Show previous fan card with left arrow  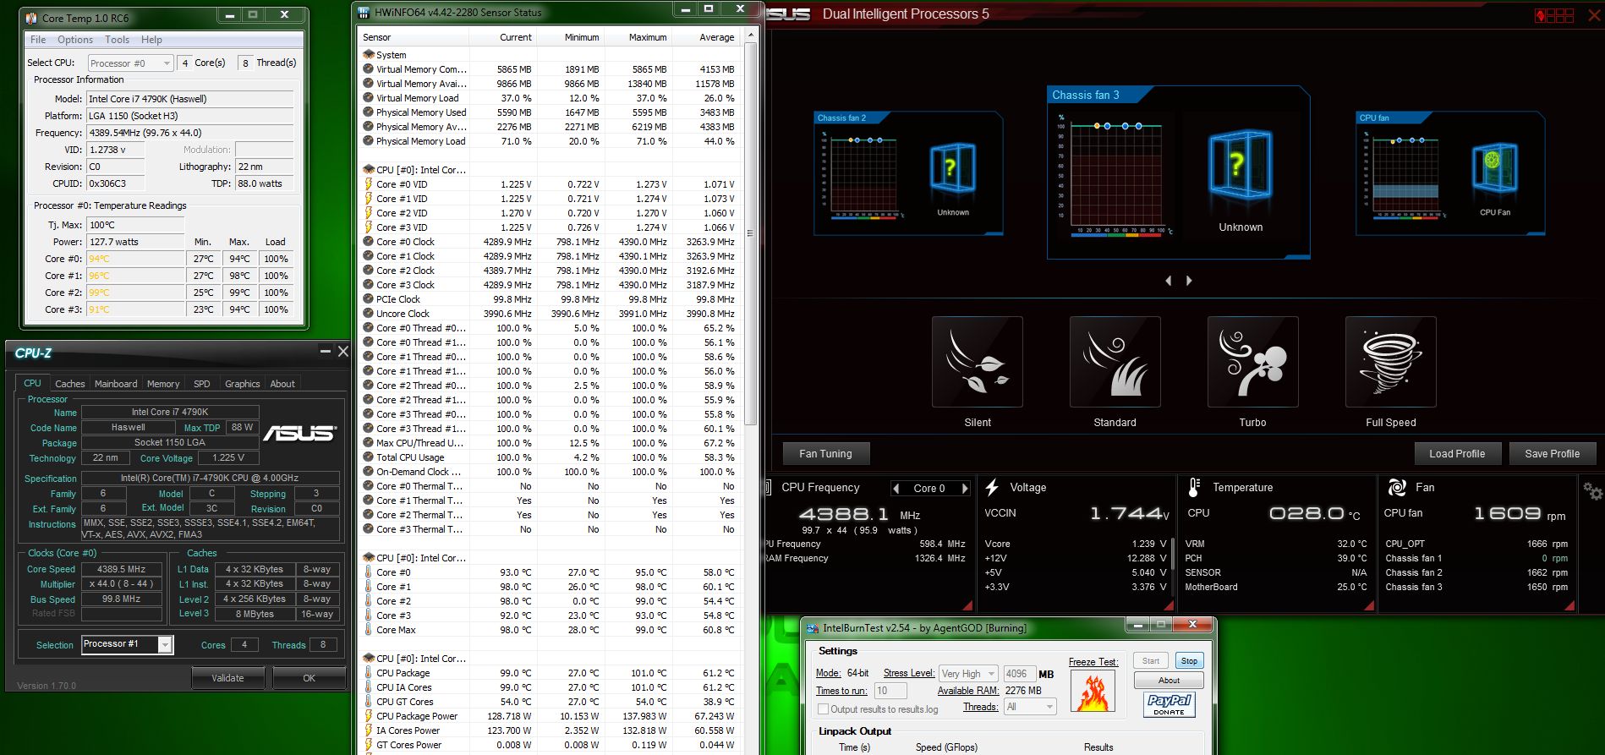(x=1169, y=281)
